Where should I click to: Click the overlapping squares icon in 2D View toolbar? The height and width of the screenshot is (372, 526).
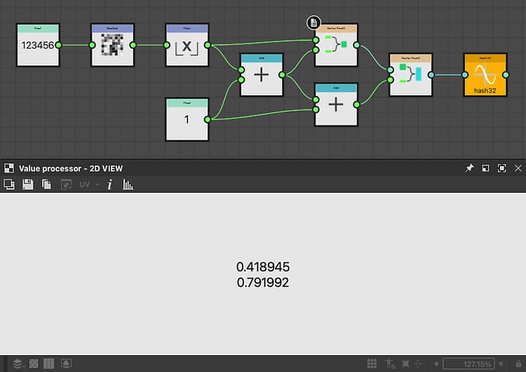point(9,184)
